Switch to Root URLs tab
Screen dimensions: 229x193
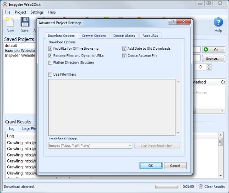click(150, 36)
